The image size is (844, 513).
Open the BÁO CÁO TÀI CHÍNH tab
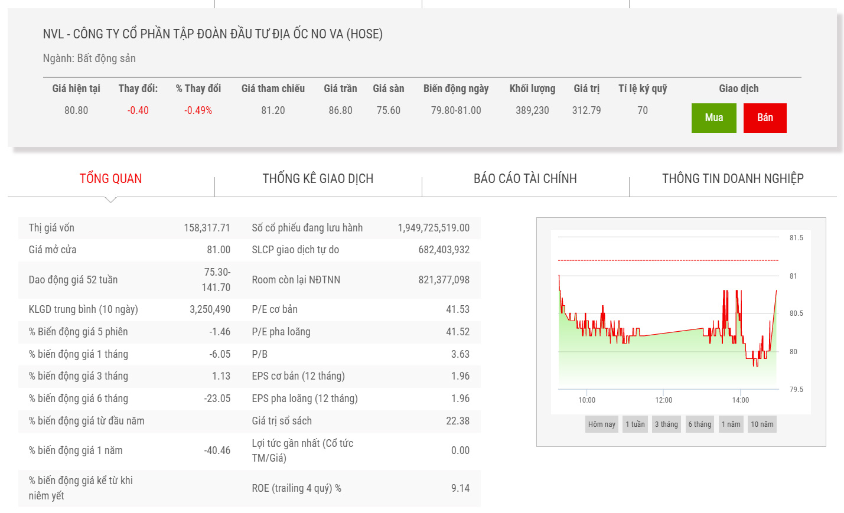click(525, 178)
